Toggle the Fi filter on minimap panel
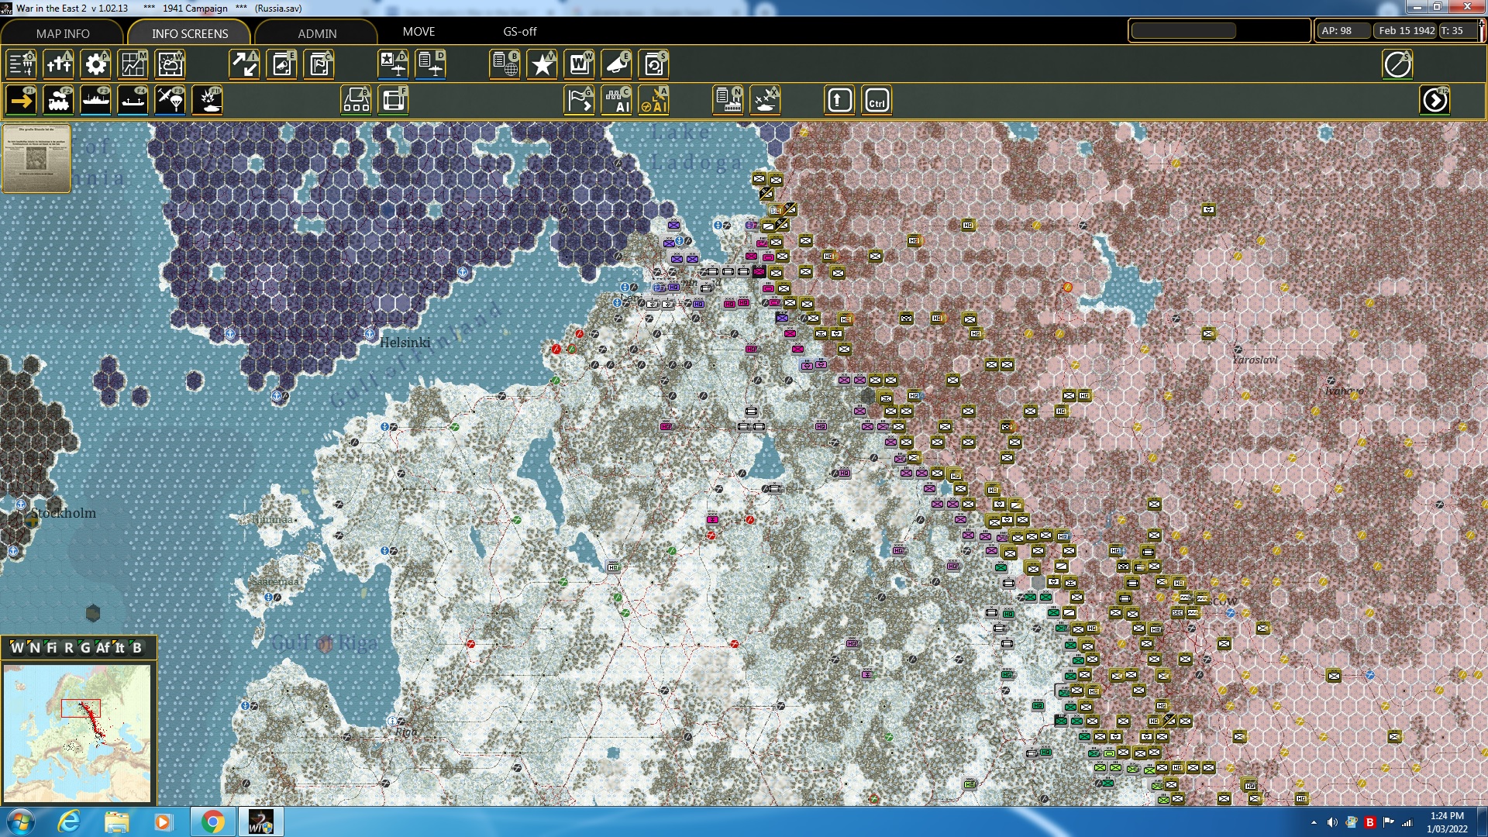Screen dimensions: 1488x837 coord(52,648)
